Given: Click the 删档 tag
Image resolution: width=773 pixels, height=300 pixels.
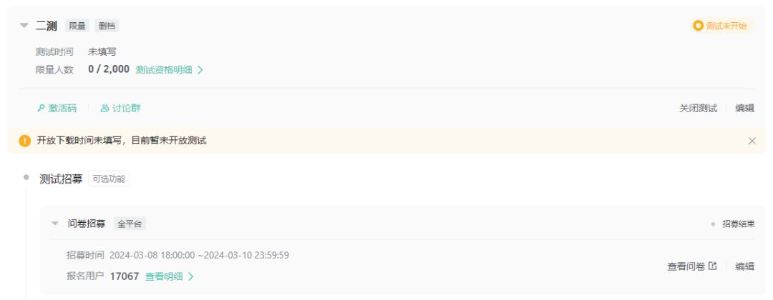Looking at the screenshot, I should (107, 26).
